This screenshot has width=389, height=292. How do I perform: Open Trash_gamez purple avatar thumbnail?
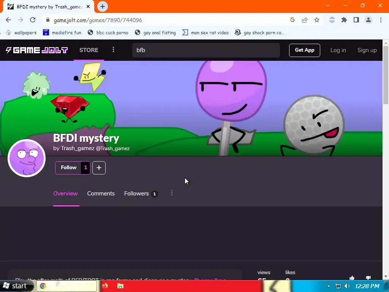tap(27, 158)
